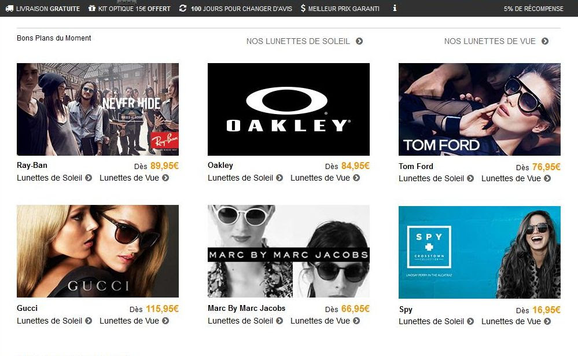
Task: Open Ray-Ban Lunettes de Vue link
Action: pos(129,178)
